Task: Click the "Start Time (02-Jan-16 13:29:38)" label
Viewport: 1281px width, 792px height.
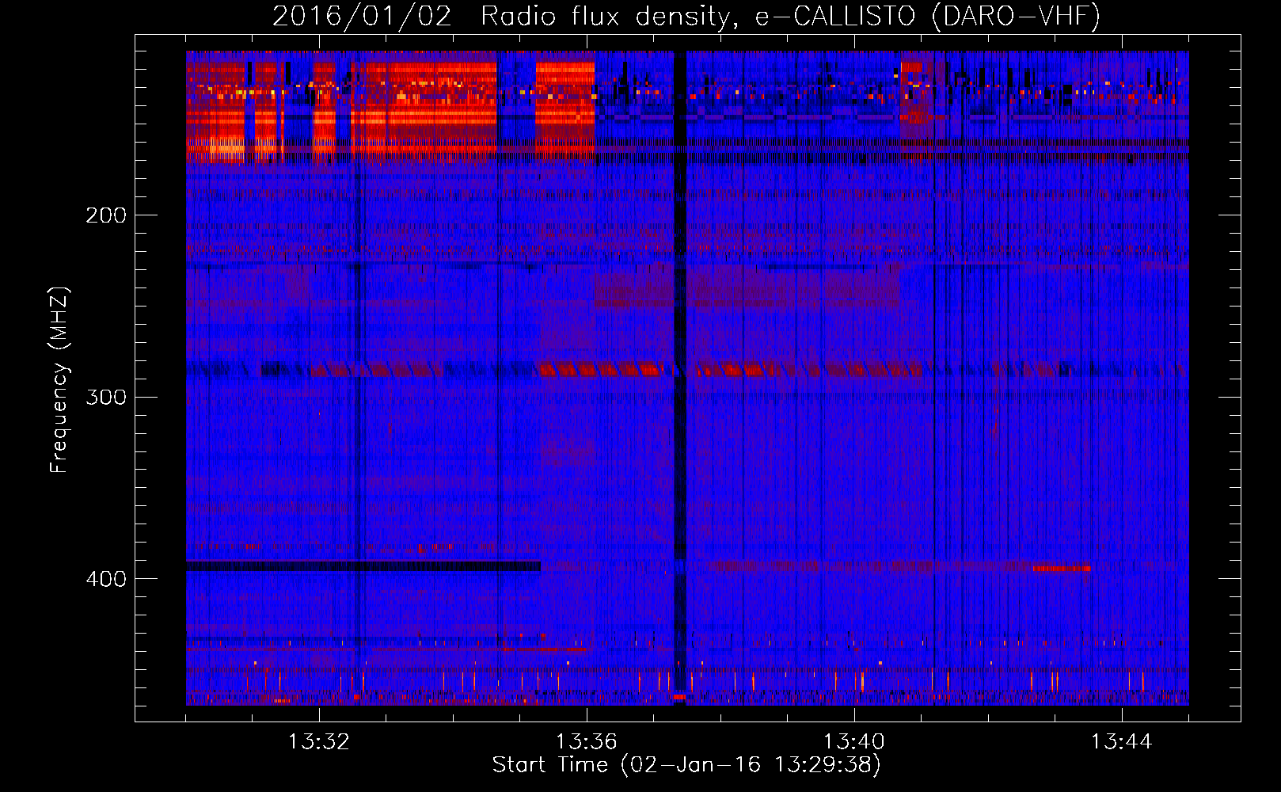Action: pos(686,765)
